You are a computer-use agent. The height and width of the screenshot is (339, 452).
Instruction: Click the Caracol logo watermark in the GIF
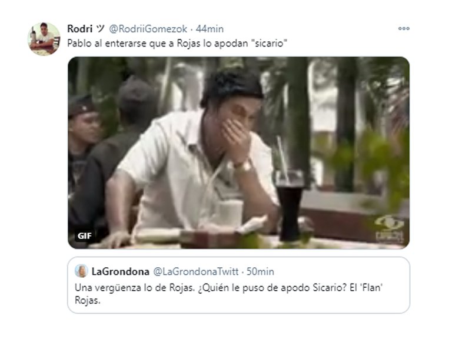(x=390, y=229)
